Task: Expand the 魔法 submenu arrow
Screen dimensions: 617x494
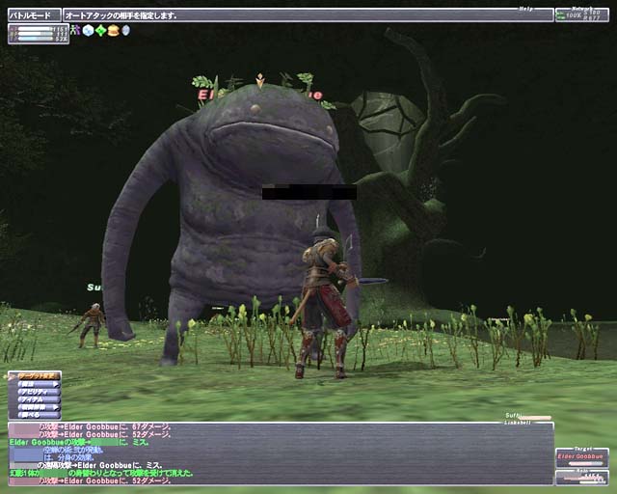Action: (56, 384)
